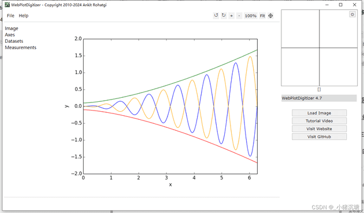Zoom out using the minus icon
The height and width of the screenshot is (213, 364).
pyautogui.click(x=239, y=16)
